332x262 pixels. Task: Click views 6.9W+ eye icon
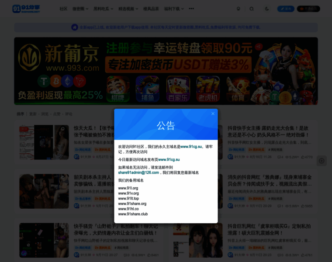click(x=133, y=255)
